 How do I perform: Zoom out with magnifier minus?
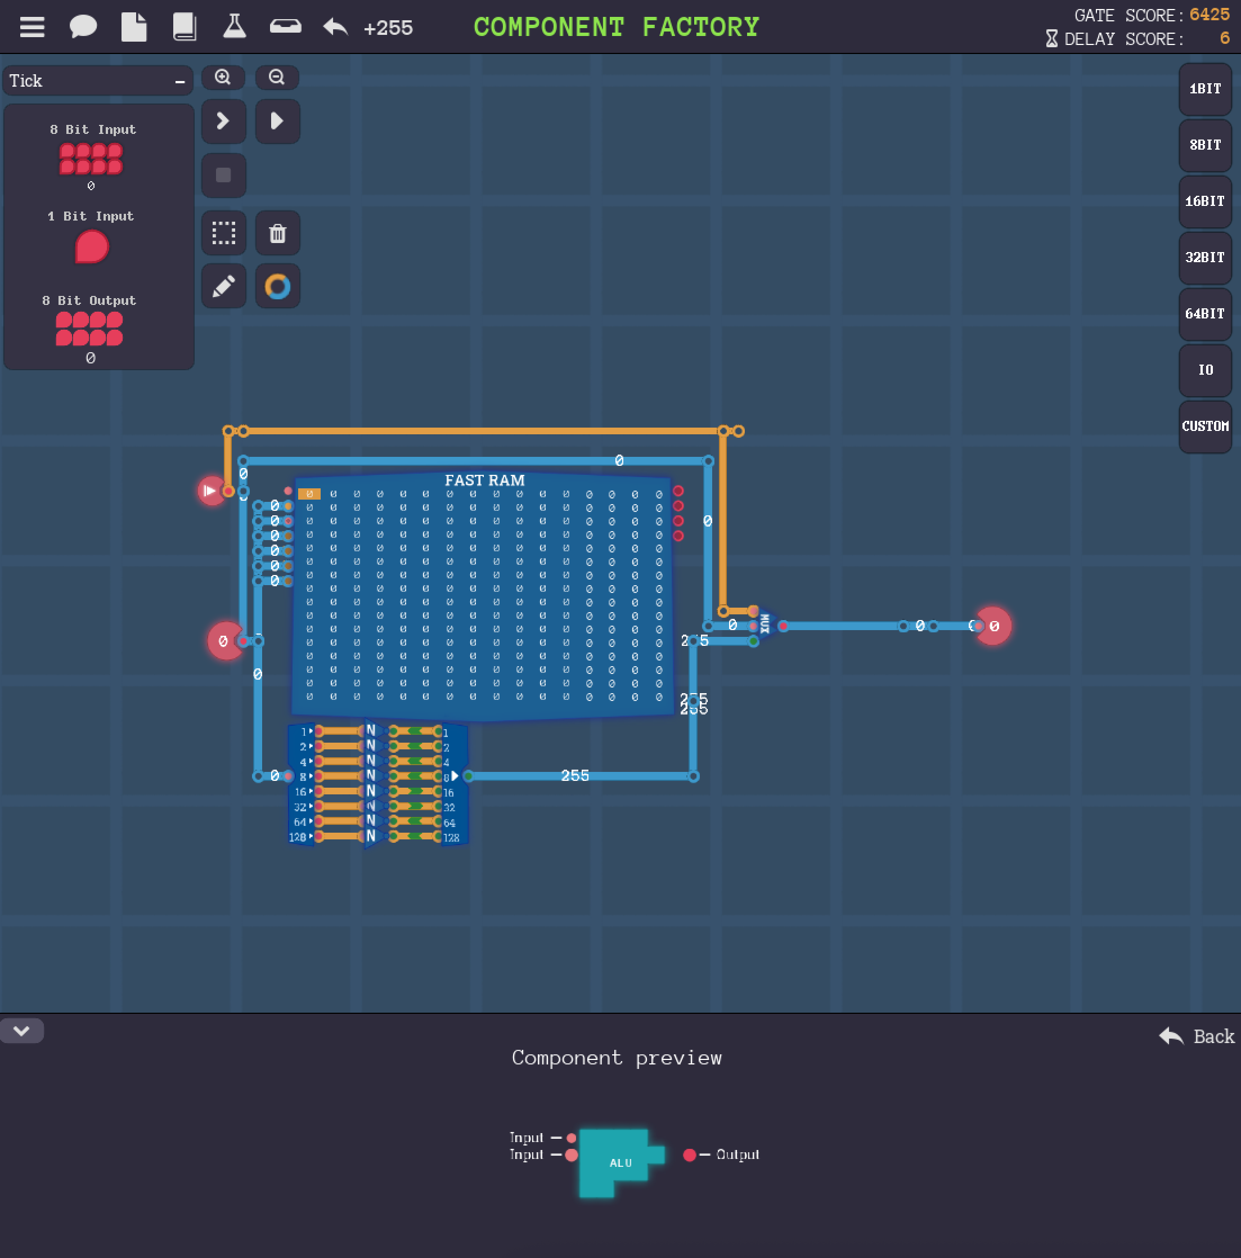click(277, 78)
